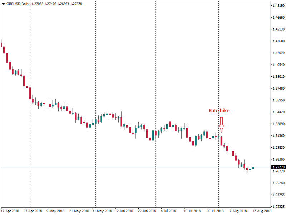Click the Rate hike text annotation
This screenshot has width=286, height=215.
pos(219,111)
